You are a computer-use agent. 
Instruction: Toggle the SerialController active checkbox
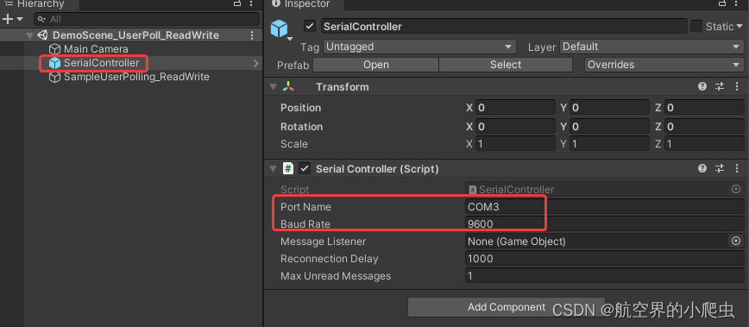[x=310, y=26]
